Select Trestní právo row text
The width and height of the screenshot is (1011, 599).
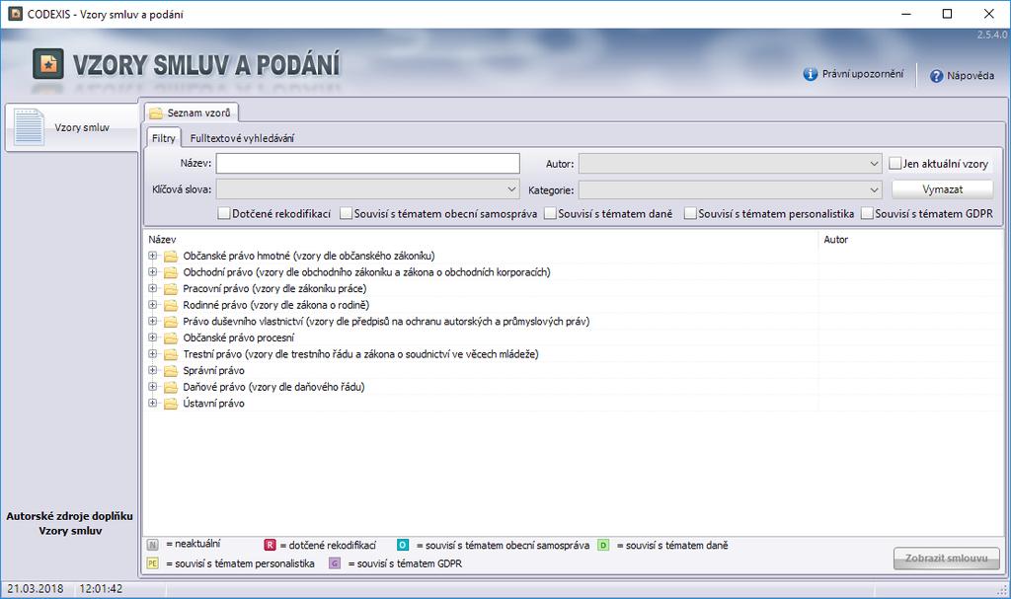point(360,354)
